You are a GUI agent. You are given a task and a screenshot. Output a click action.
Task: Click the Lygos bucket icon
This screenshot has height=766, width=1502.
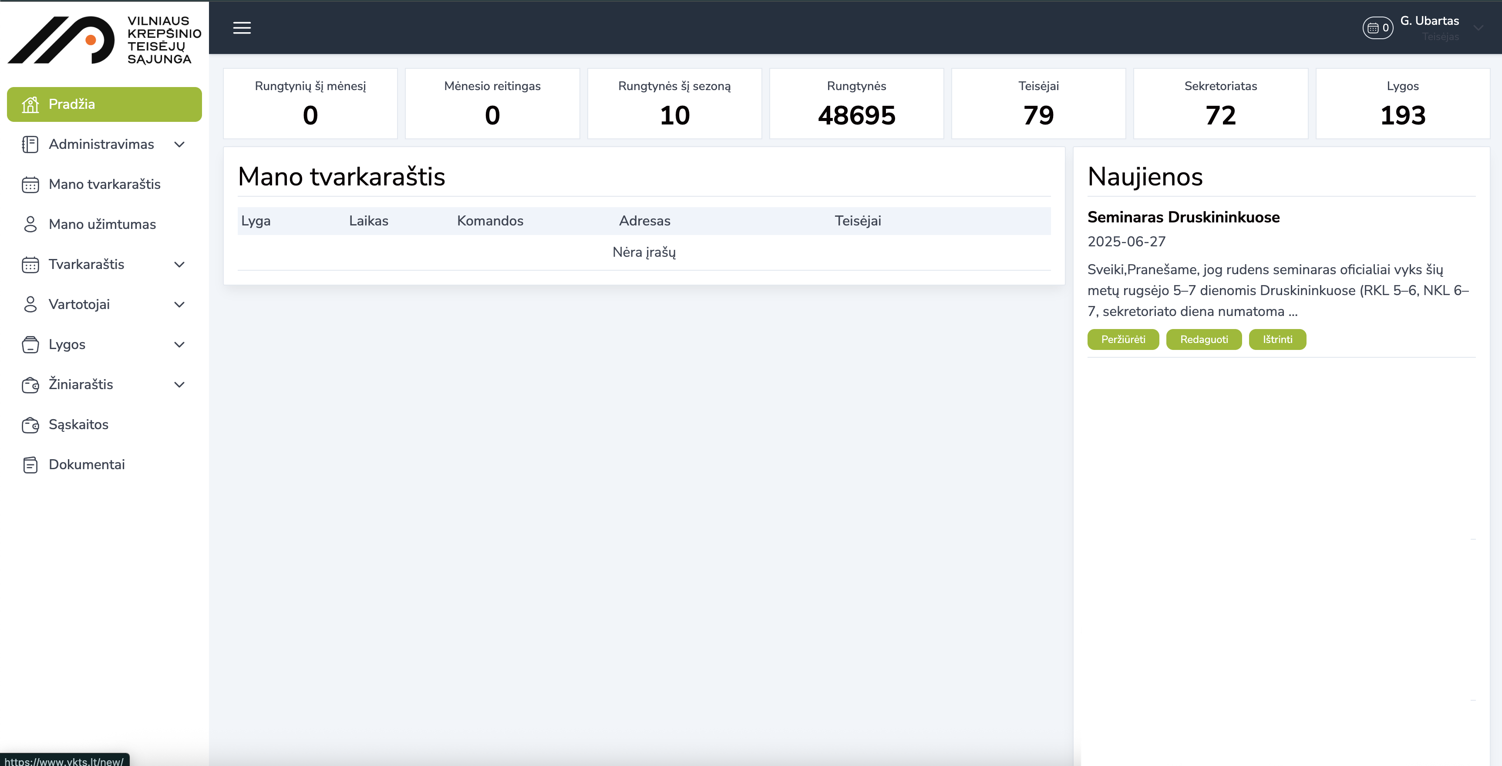30,345
